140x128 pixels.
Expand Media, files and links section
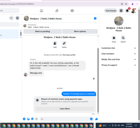tap(119, 59)
